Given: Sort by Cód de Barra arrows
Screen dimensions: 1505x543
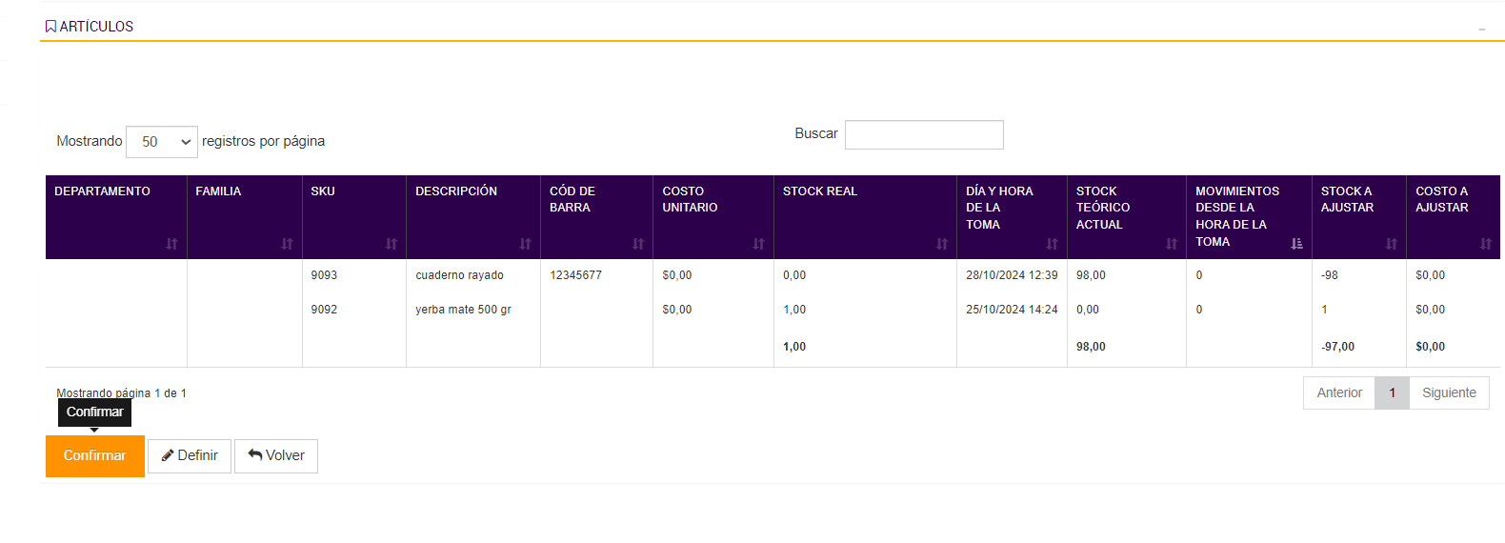Looking at the screenshot, I should [638, 244].
